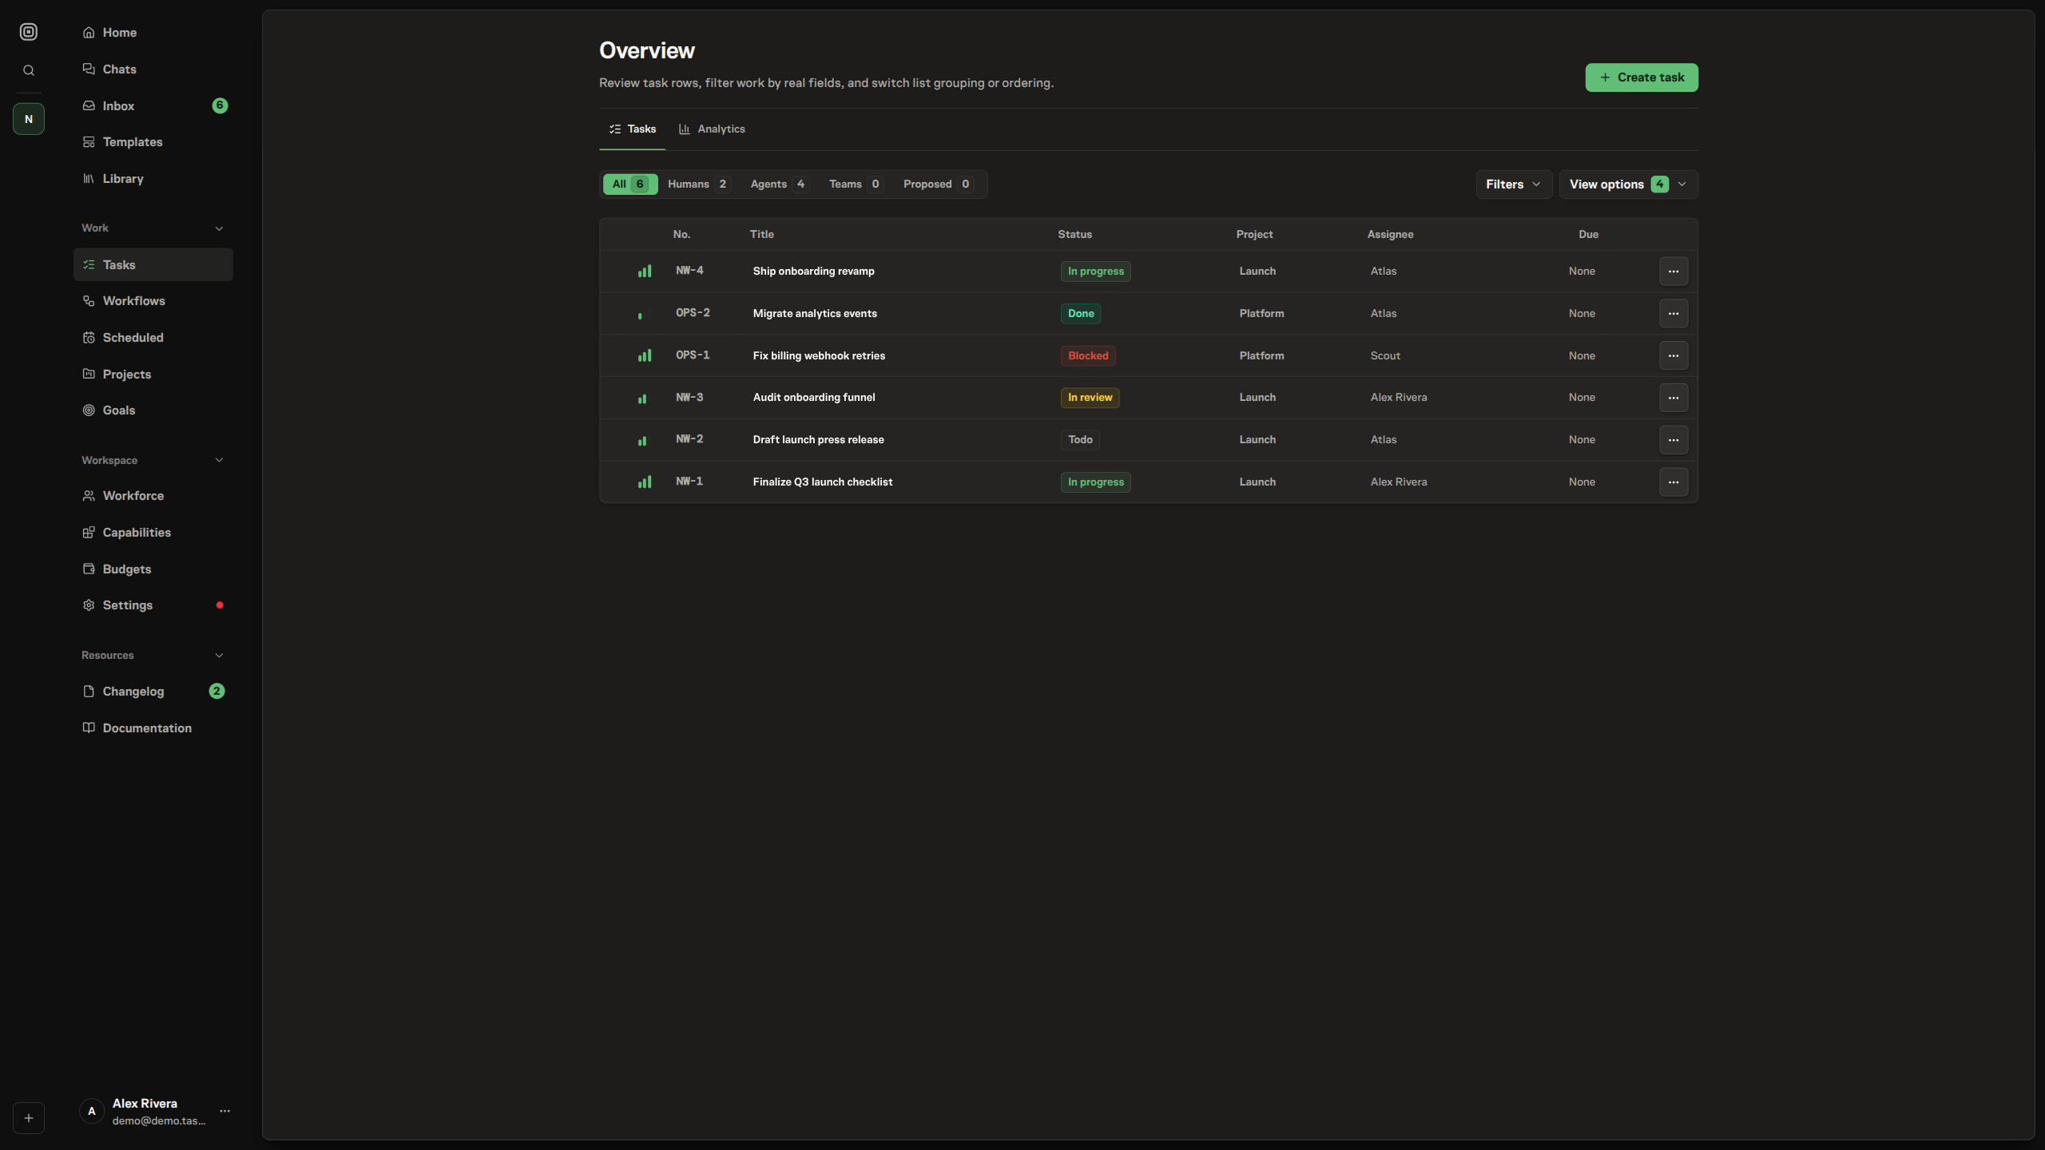Viewport: 2045px width, 1150px height.
Task: Open row menu for Draft launch press release
Action: coord(1674,440)
